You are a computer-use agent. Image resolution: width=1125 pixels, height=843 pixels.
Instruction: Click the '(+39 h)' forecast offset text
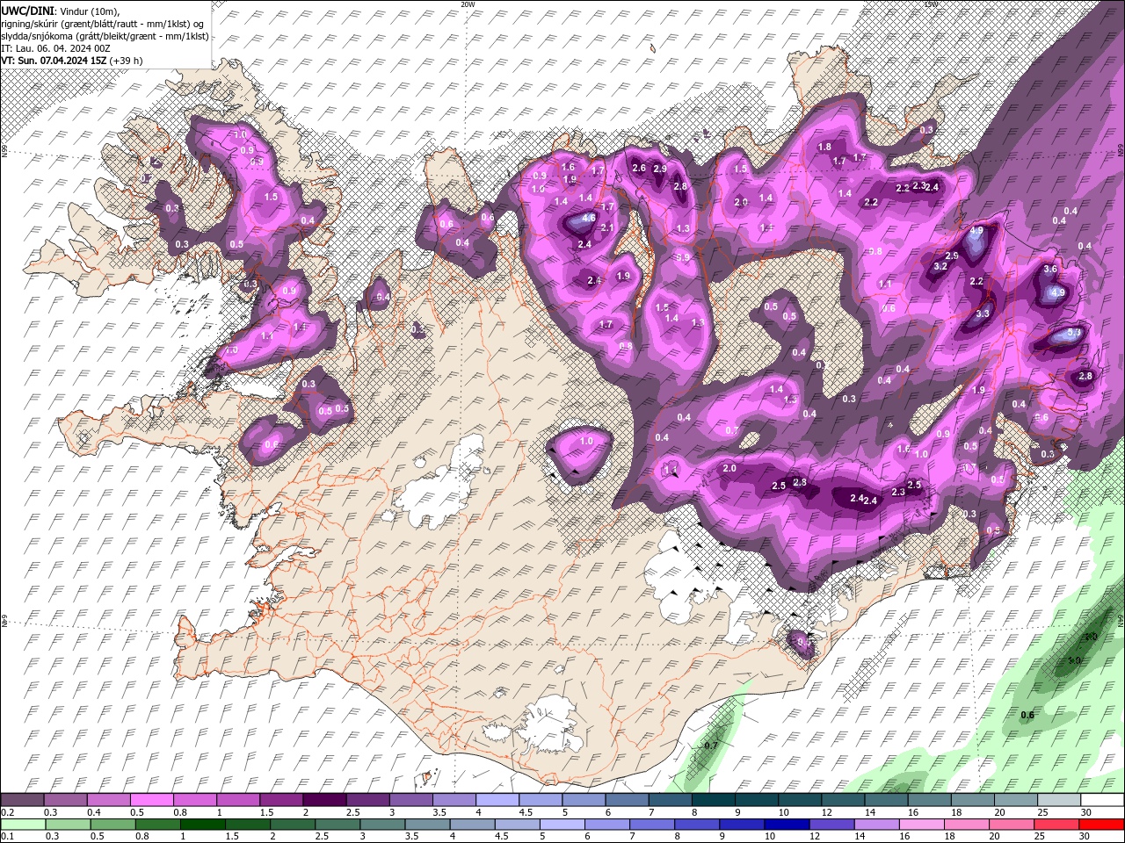[x=127, y=61]
